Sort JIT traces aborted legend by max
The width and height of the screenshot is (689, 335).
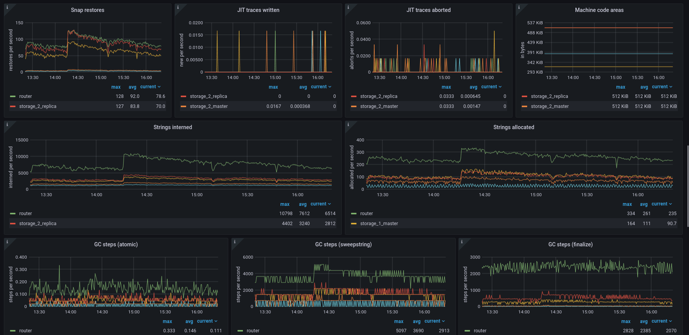[x=446, y=87]
